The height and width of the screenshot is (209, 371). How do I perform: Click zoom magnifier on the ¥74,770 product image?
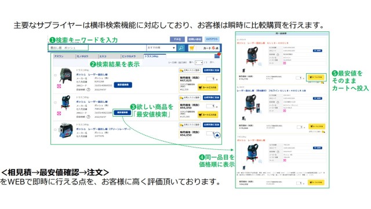pyautogui.click(x=260, y=64)
